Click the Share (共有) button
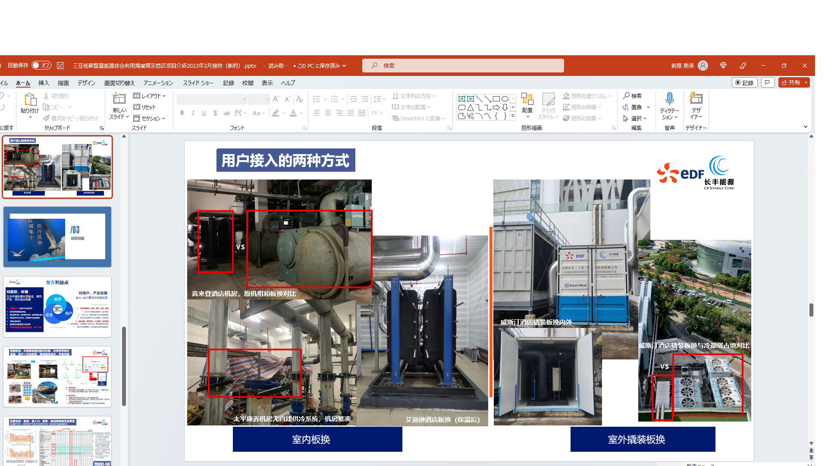The height and width of the screenshot is (466, 828). (x=791, y=82)
